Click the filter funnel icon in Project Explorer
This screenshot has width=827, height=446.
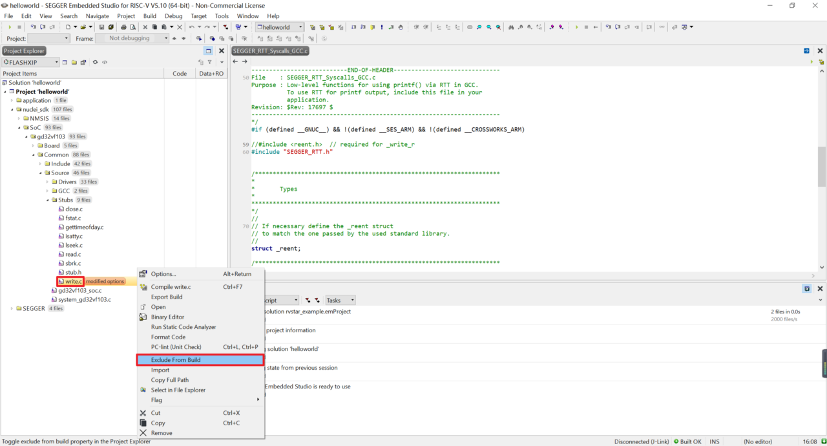coord(209,62)
